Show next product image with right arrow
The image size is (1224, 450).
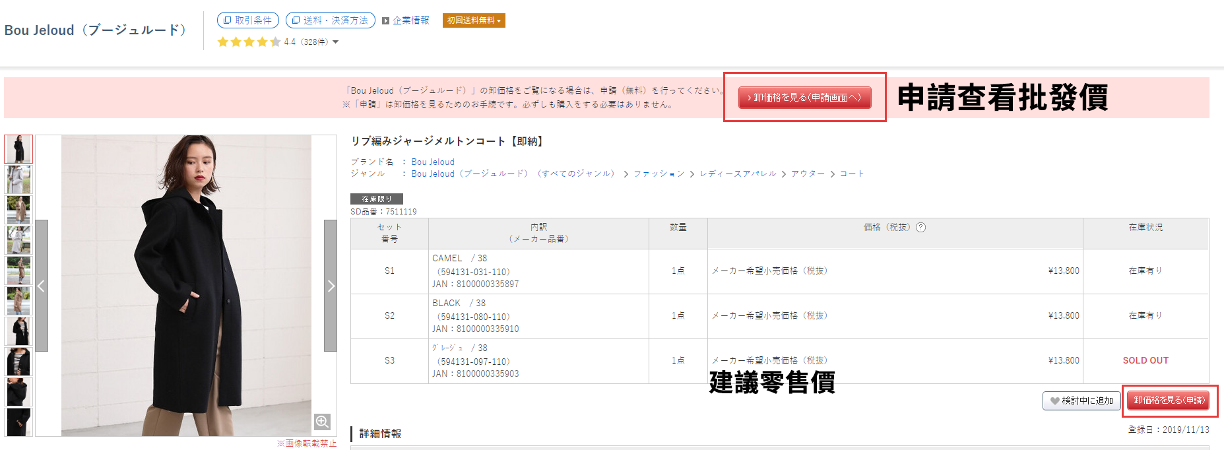click(331, 286)
